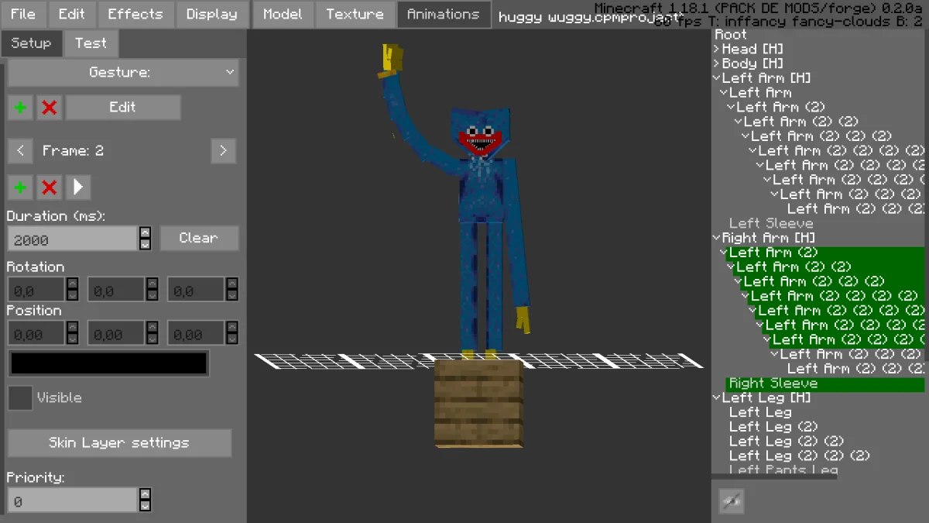Decrease the first Rotation value
929x523 pixels.
(72, 295)
